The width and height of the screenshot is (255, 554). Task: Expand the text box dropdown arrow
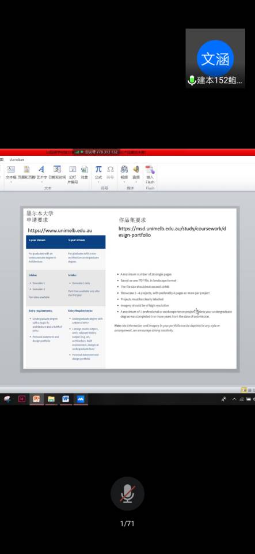pyautogui.click(x=11, y=182)
